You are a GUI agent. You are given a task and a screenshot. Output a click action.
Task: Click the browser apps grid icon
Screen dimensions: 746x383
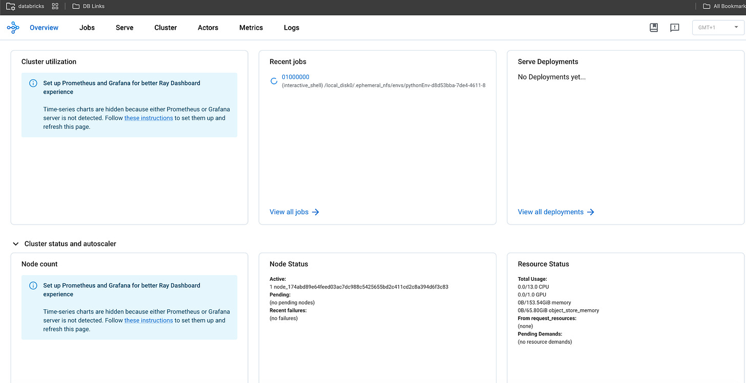click(55, 6)
